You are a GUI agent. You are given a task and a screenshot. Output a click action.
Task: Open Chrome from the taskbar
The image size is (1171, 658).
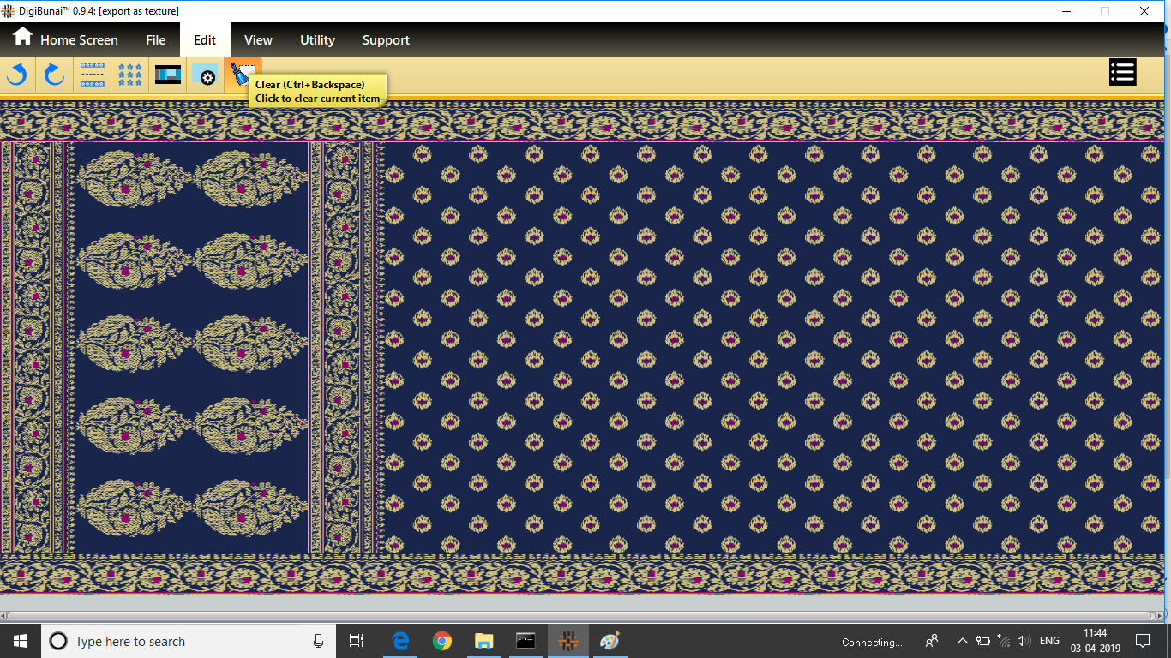click(442, 641)
